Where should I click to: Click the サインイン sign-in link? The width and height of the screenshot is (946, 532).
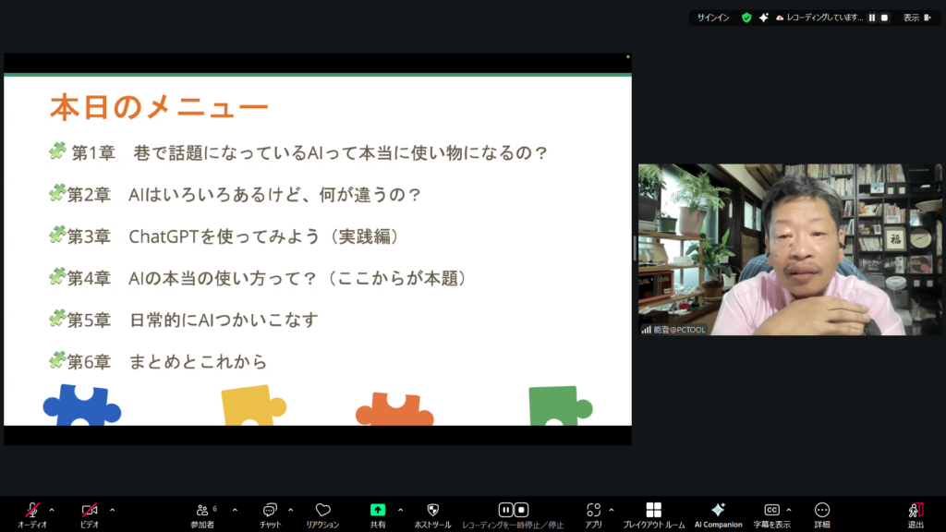coord(712,18)
